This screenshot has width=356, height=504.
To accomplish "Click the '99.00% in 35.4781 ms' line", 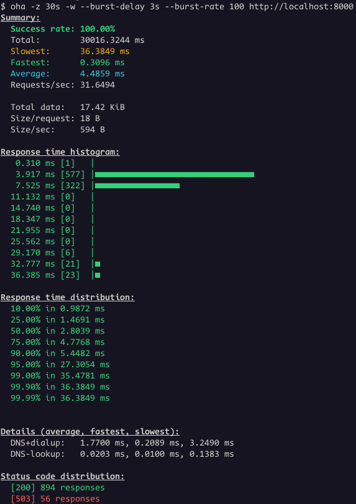I will coord(60,376).
